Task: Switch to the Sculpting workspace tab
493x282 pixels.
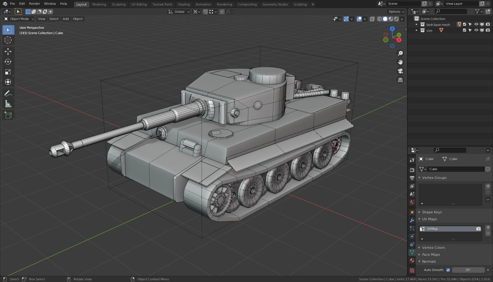Action: click(x=119, y=4)
